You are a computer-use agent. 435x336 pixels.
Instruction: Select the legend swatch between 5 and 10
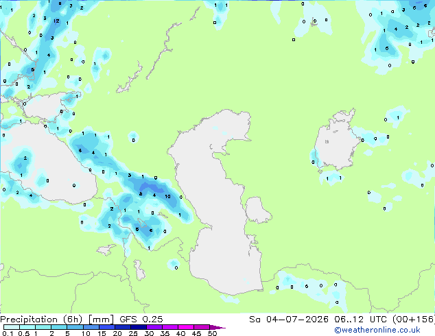pos(75,327)
